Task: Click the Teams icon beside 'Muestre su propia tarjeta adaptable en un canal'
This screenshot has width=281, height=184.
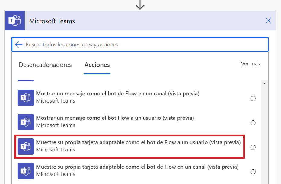Action: 26,171
